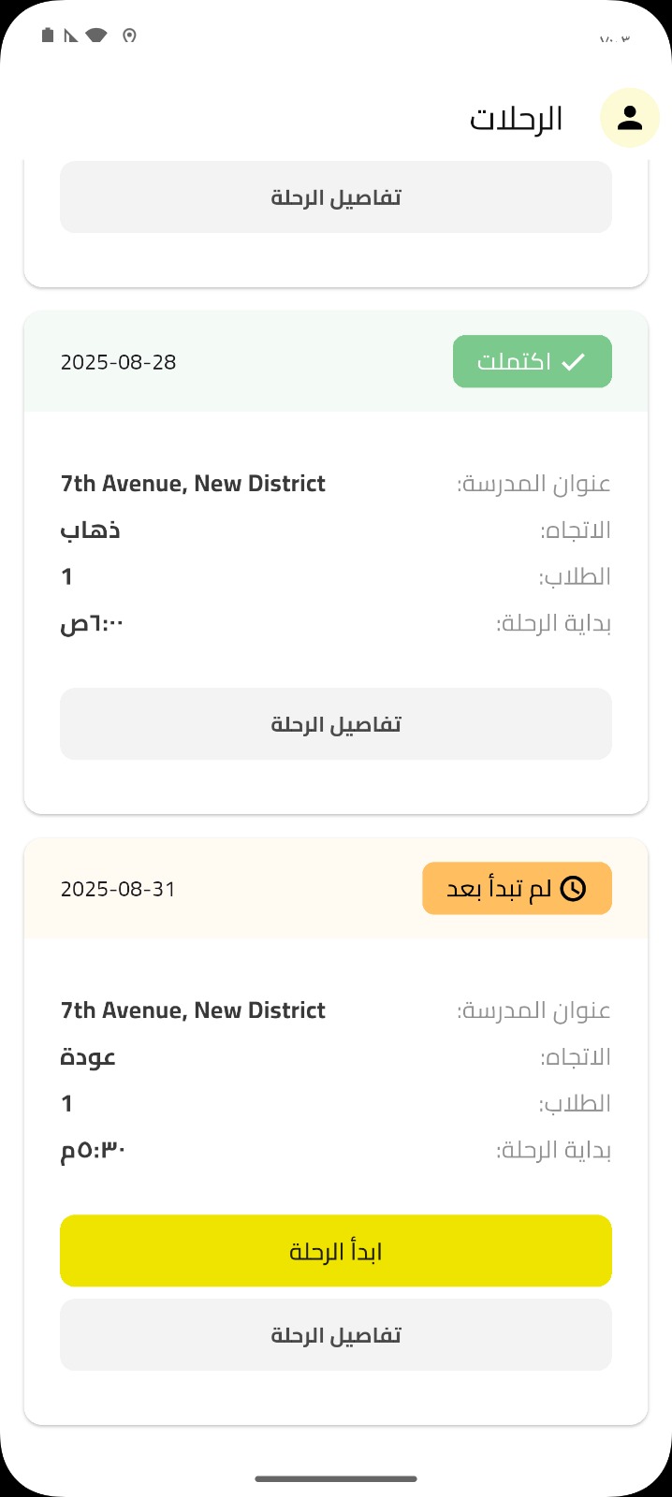Click the الرحلات page title

click(x=516, y=119)
